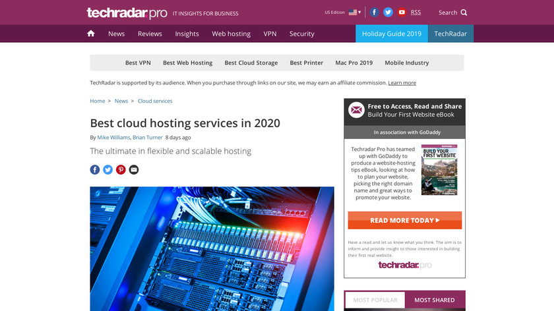Click Home breadcrumb link

coord(98,101)
